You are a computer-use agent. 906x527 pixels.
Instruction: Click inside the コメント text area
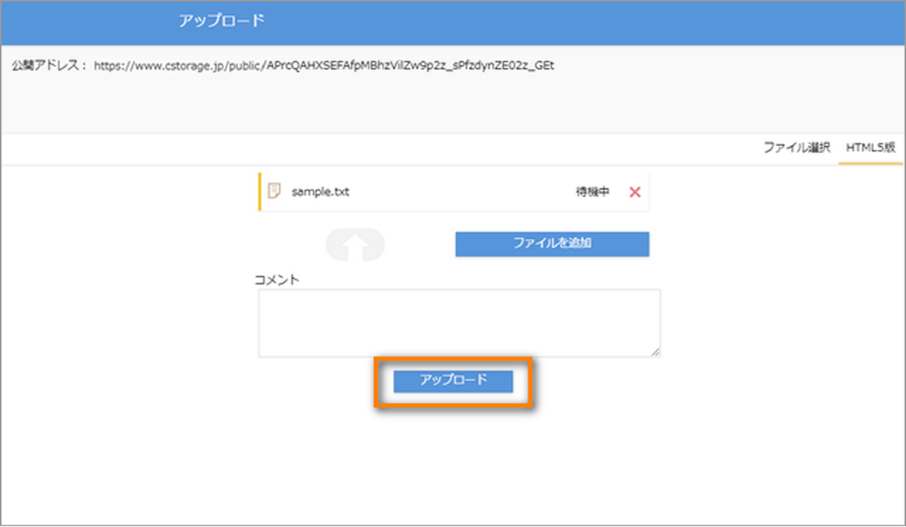click(459, 322)
